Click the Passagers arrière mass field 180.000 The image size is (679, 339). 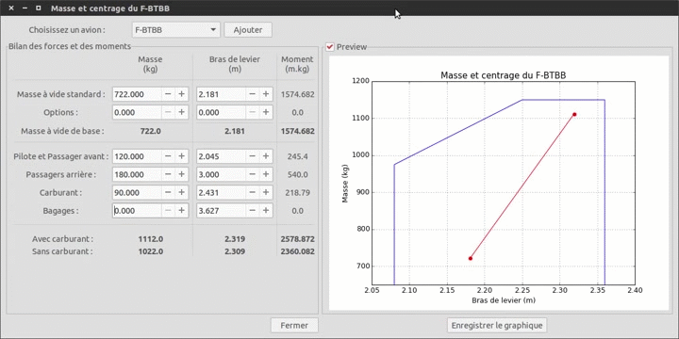pos(138,175)
